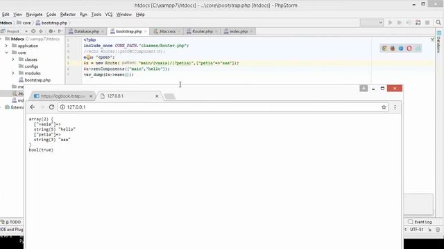Open the Navigate menu
The image size is (444, 249).
(x=34, y=15)
